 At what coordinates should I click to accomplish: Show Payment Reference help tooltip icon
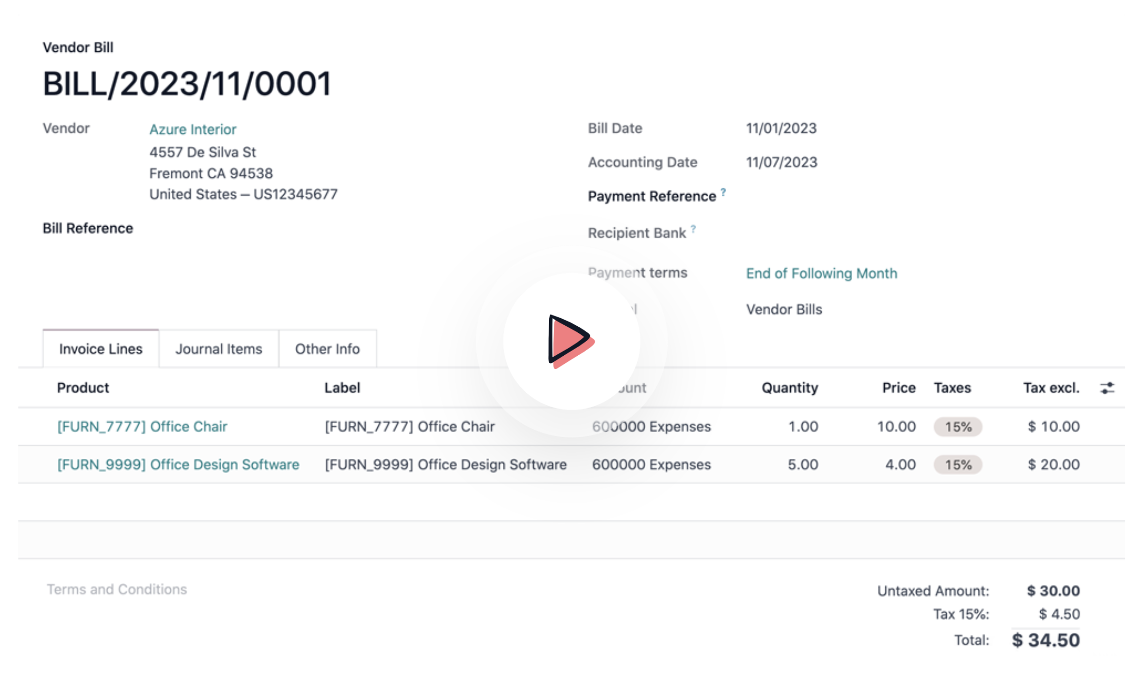click(723, 192)
